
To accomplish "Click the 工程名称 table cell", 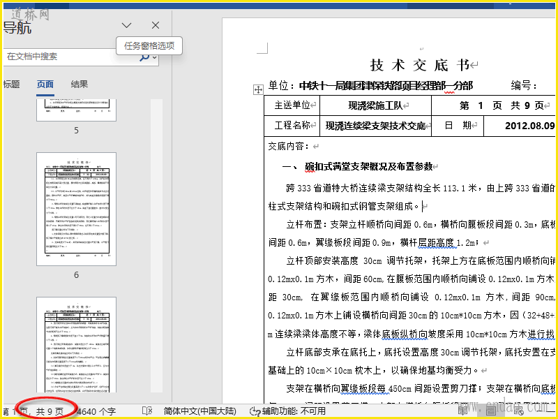I will click(292, 126).
